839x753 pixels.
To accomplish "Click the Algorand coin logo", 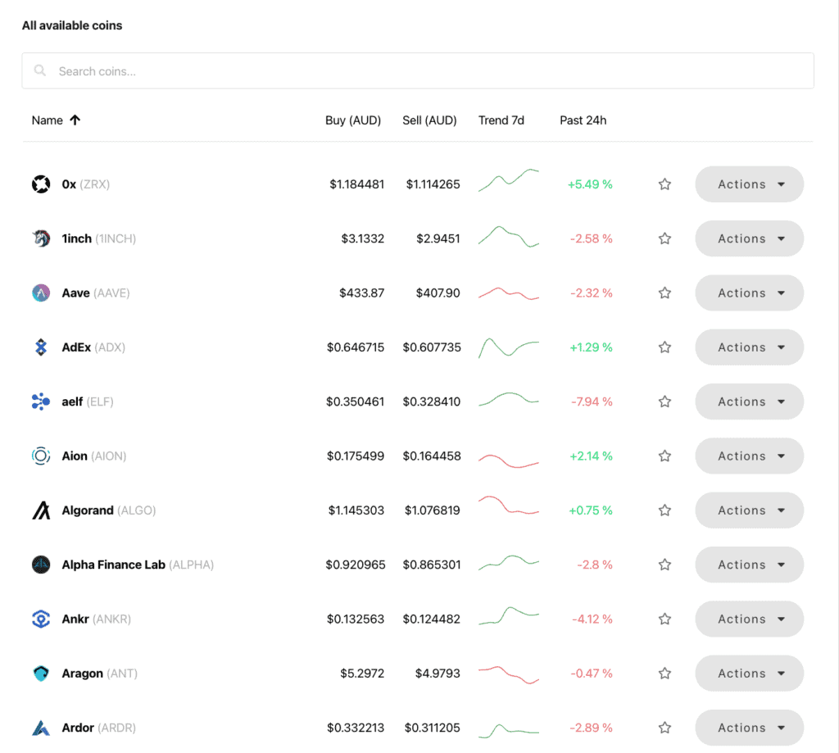I will 41,510.
